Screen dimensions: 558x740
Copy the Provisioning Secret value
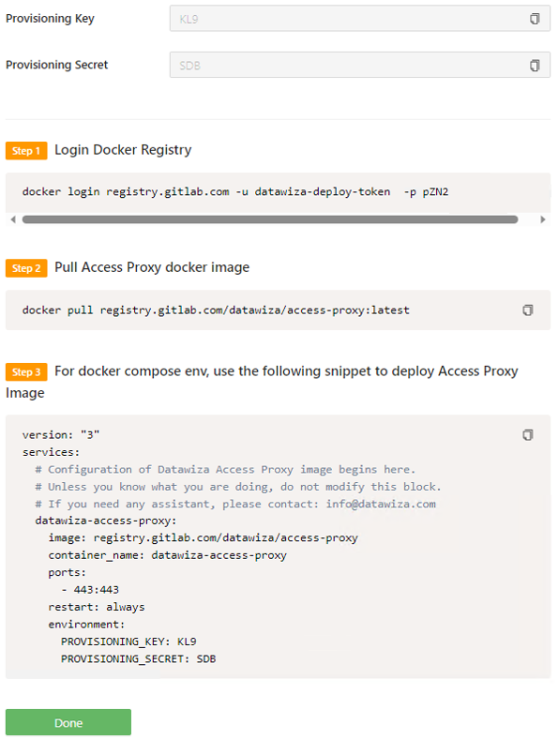(535, 65)
